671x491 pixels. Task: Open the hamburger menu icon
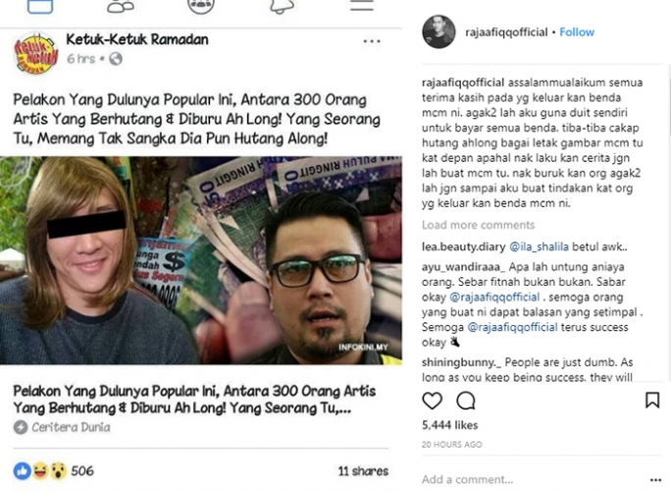coord(362,5)
